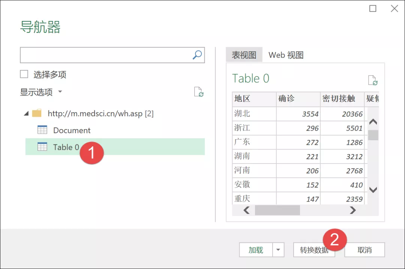The image size is (405, 269).
Task: Click the 取消 button
Action: tap(364, 250)
